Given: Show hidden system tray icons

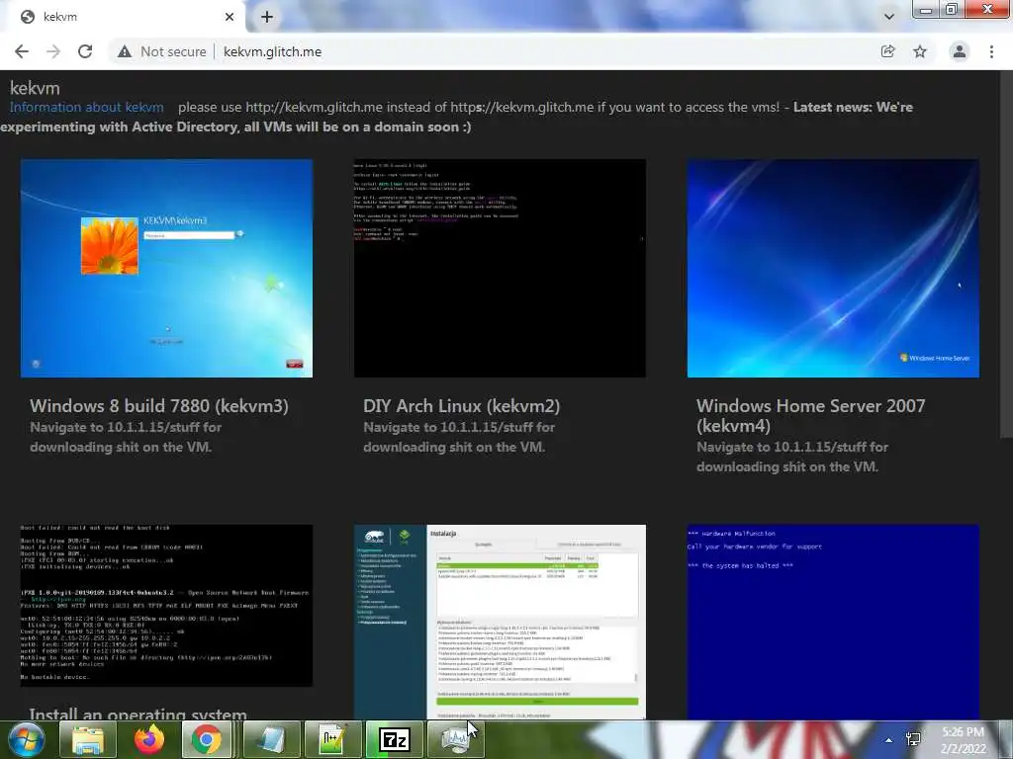Looking at the screenshot, I should click(889, 739).
